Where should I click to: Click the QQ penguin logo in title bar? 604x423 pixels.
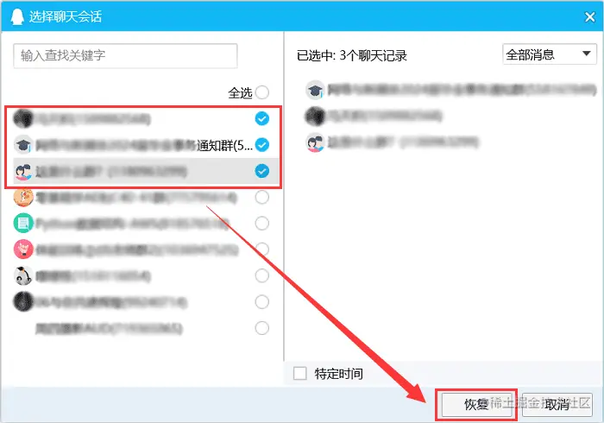point(17,16)
